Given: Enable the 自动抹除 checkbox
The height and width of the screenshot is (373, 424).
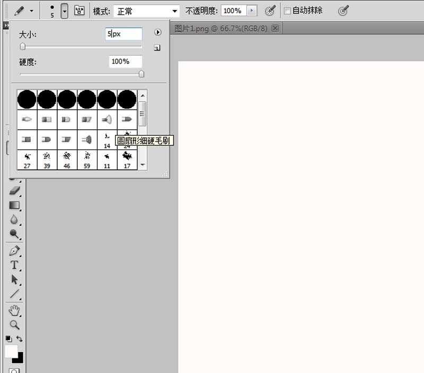Looking at the screenshot, I should tap(287, 11).
